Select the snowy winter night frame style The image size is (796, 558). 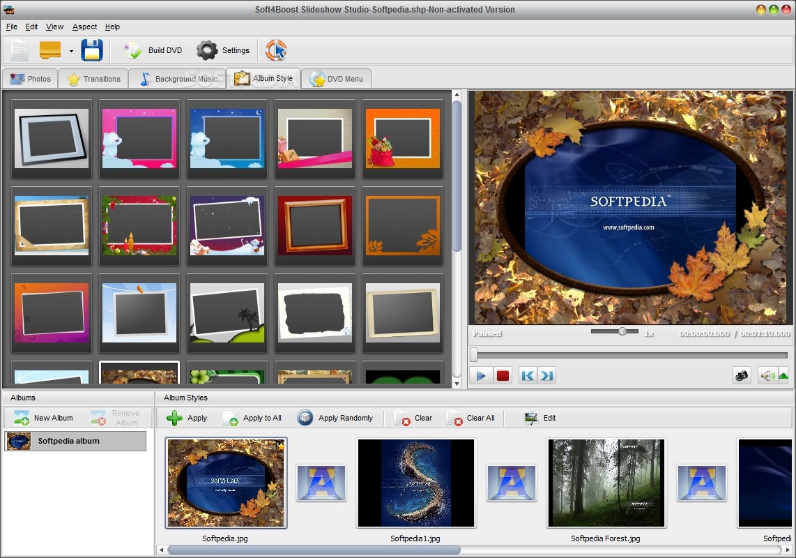coord(227,226)
